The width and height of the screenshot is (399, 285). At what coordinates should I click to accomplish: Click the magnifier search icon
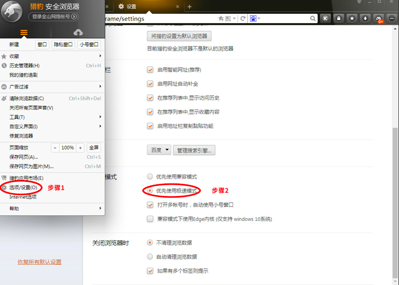[x=313, y=19]
